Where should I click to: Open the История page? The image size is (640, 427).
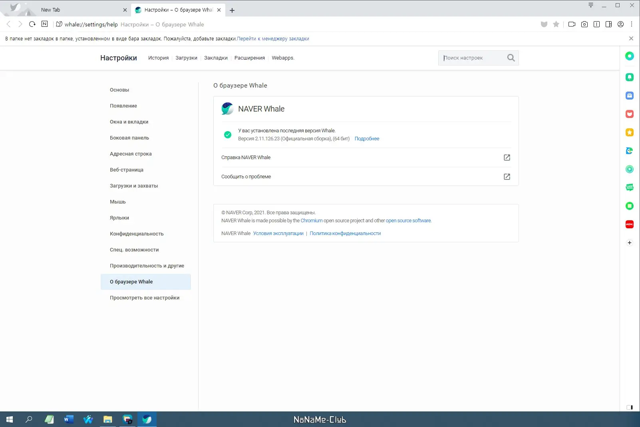(x=158, y=58)
